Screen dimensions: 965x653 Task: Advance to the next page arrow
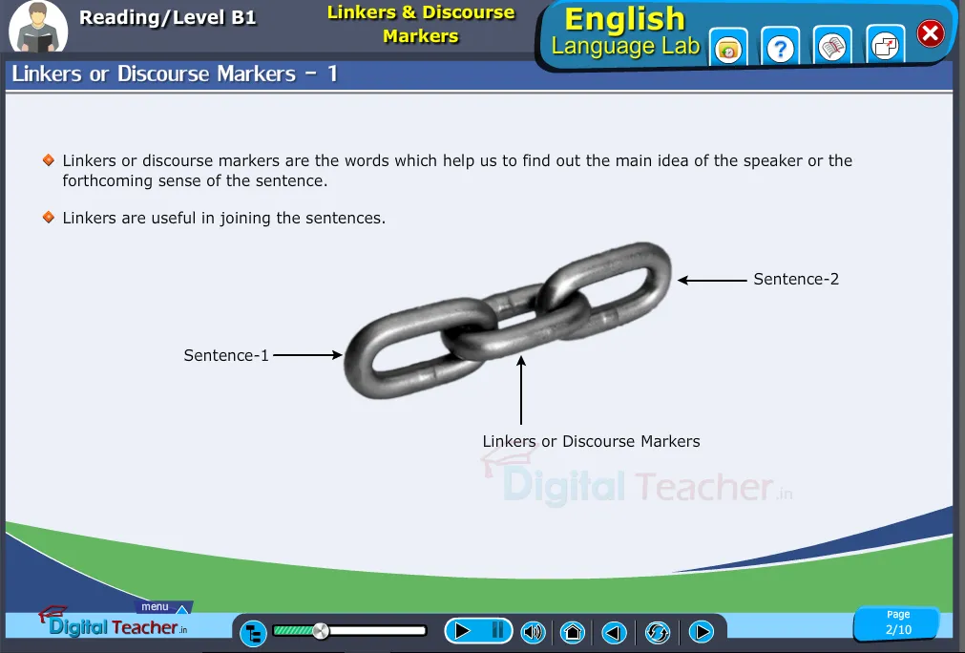701,632
